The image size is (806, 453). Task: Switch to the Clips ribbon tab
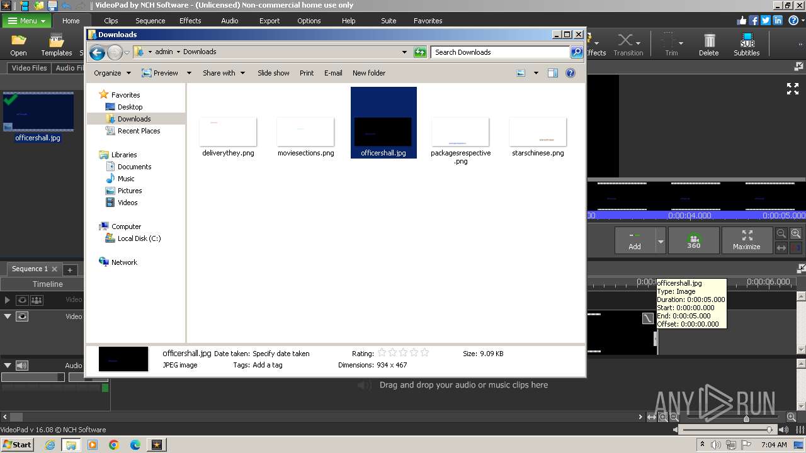(111, 21)
